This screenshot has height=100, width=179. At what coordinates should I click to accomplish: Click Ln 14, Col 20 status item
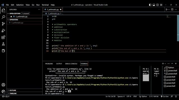pyautogui.click(x=110, y=96)
